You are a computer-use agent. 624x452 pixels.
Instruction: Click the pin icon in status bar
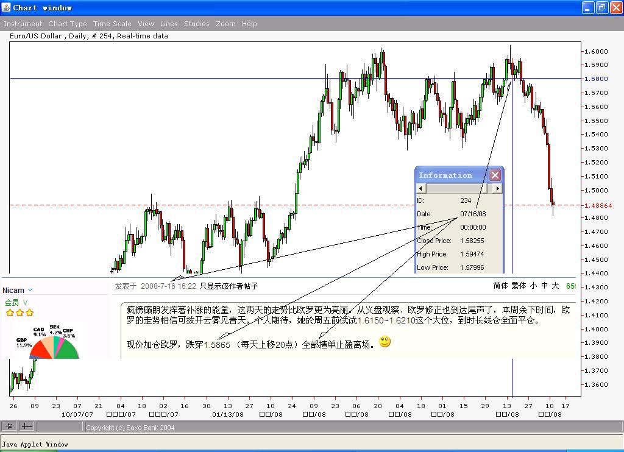coord(9,426)
